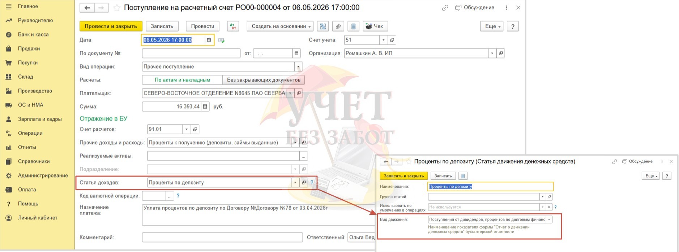Open selection button in Реализуемые активы field
Viewport: 679px width, 252px height.
point(303,156)
